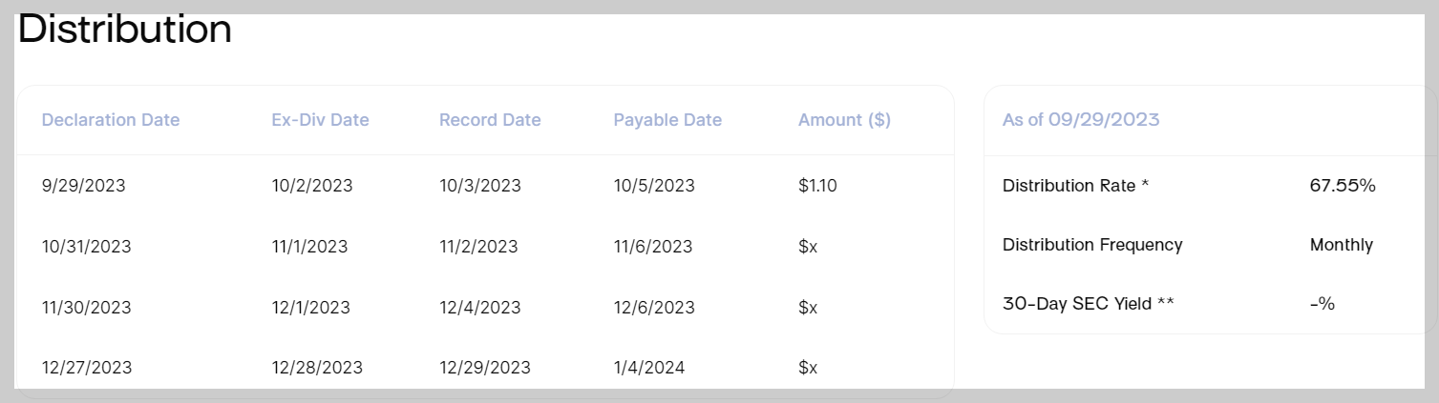
Task: Click the 12/4/2023 record date
Action: tap(480, 308)
